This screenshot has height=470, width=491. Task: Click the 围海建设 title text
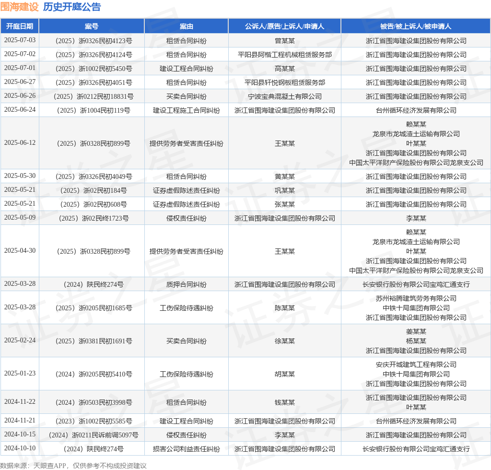19,7
